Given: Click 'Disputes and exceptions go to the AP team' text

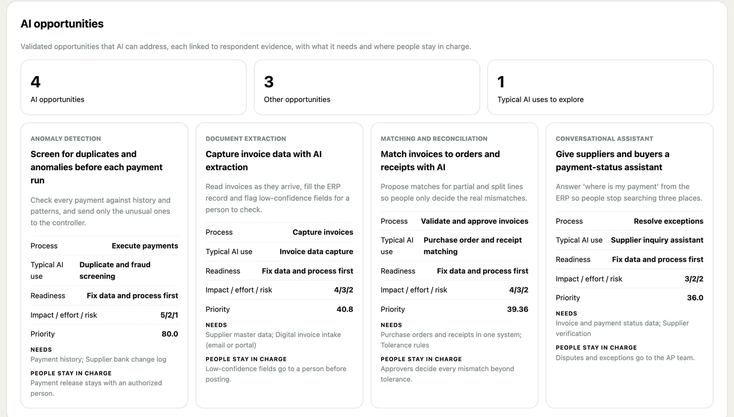Looking at the screenshot, I should 625,358.
